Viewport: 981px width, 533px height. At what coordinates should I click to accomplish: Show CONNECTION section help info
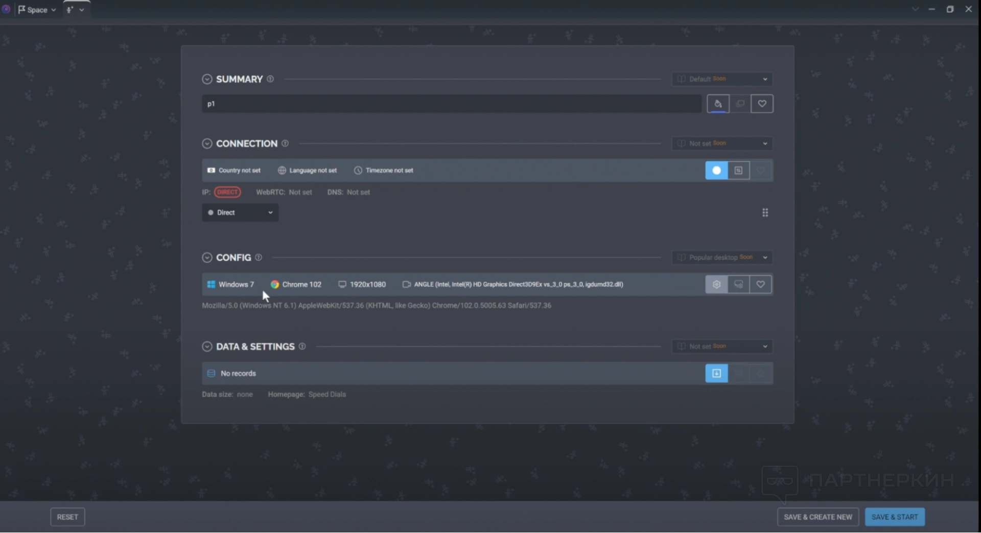285,144
